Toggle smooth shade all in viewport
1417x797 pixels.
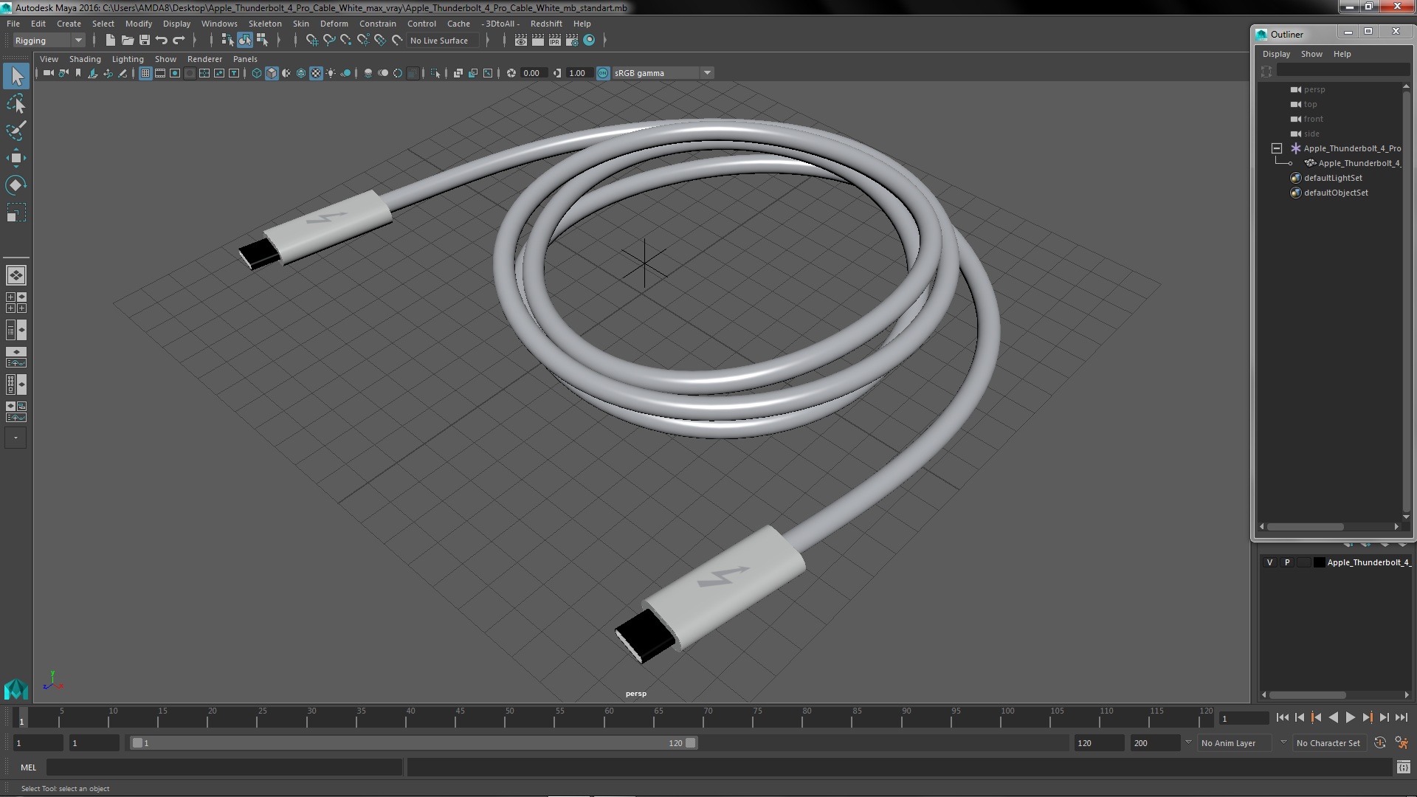pyautogui.click(x=272, y=73)
